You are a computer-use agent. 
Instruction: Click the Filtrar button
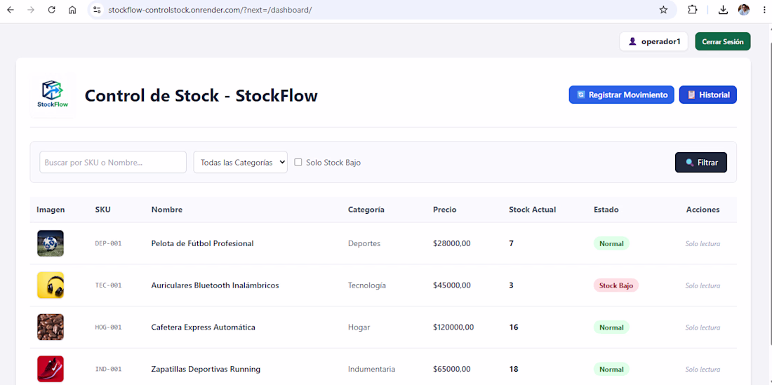click(x=700, y=162)
